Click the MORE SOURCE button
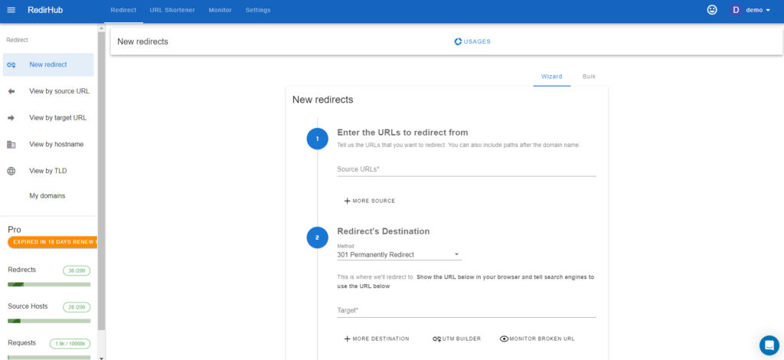This screenshot has width=784, height=360. (x=370, y=201)
